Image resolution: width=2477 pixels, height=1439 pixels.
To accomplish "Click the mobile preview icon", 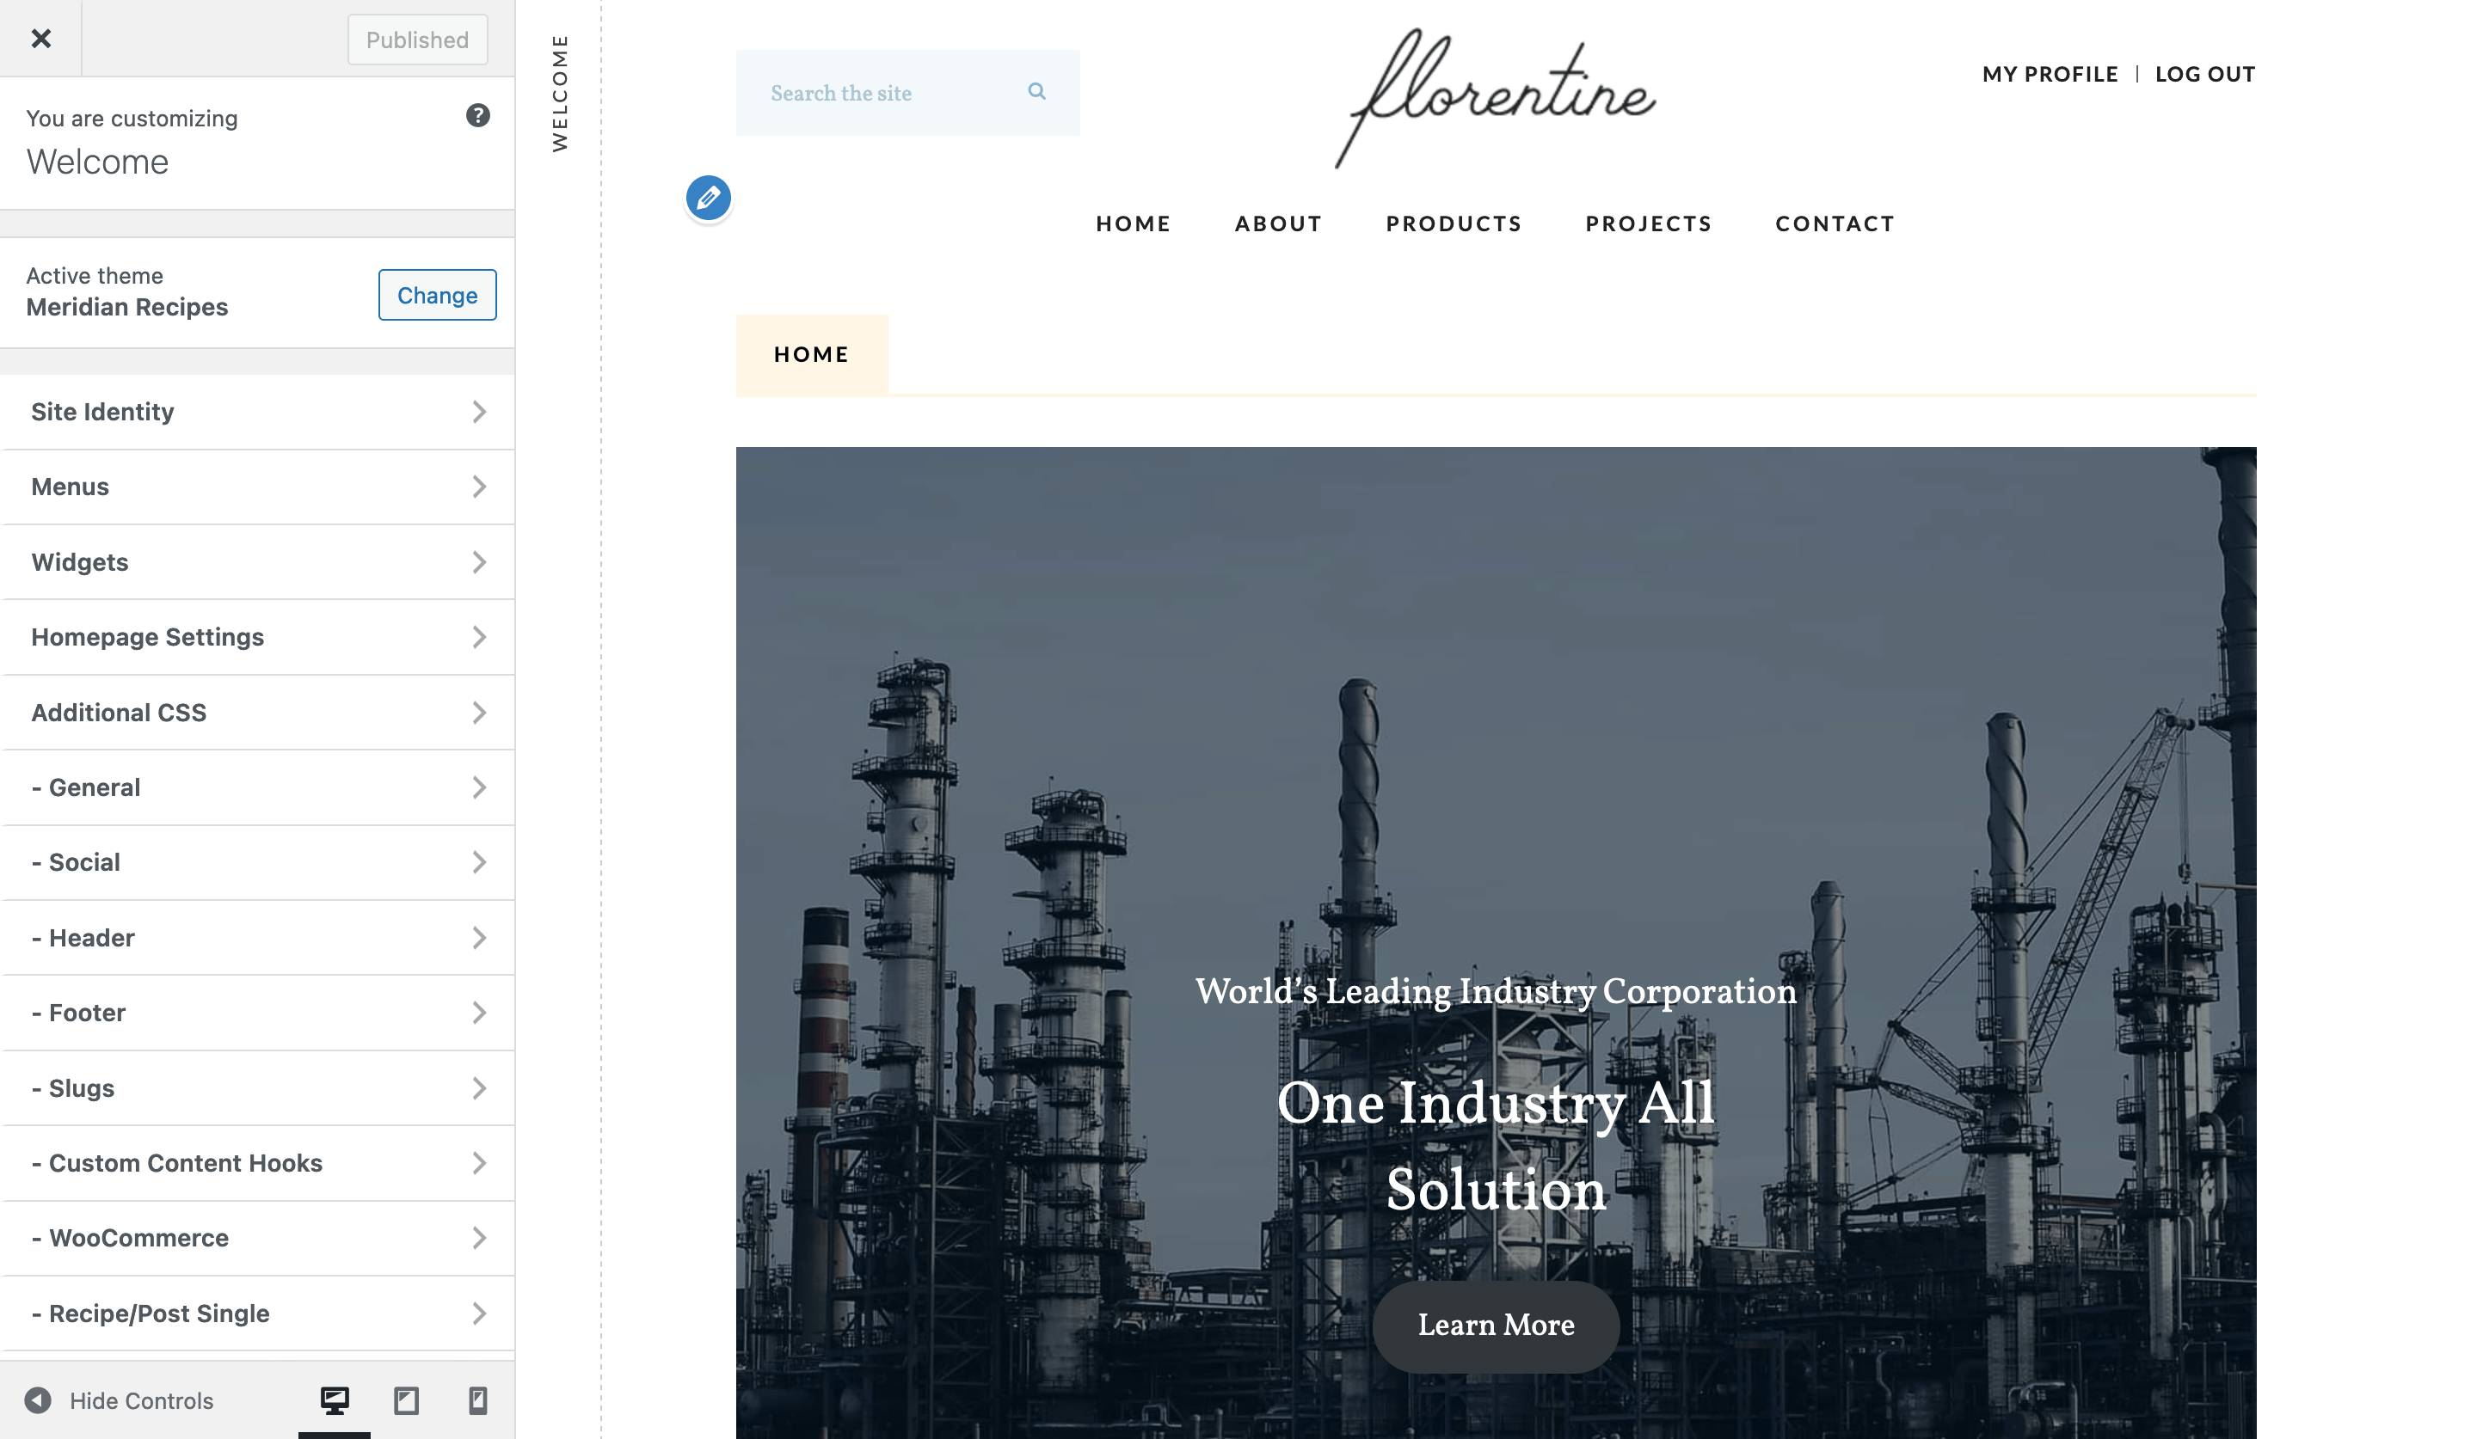I will [x=476, y=1399].
